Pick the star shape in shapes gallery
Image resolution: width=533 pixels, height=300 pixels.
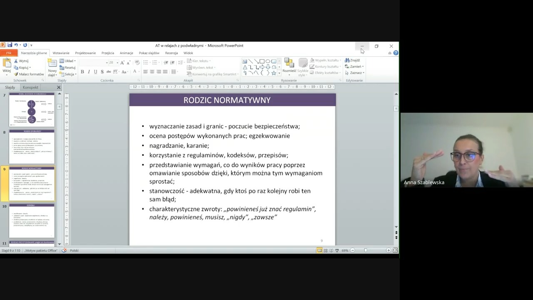[274, 73]
